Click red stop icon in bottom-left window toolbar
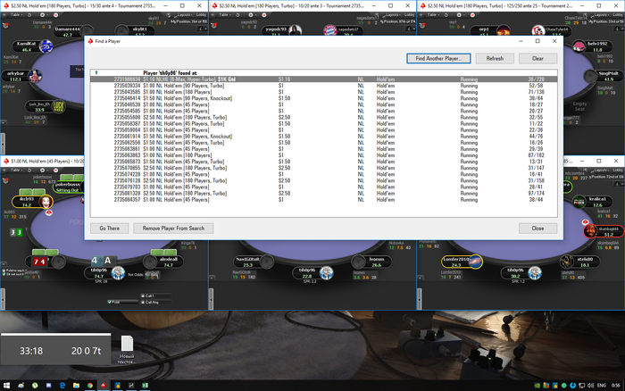625x391 pixels. (x=55, y=171)
